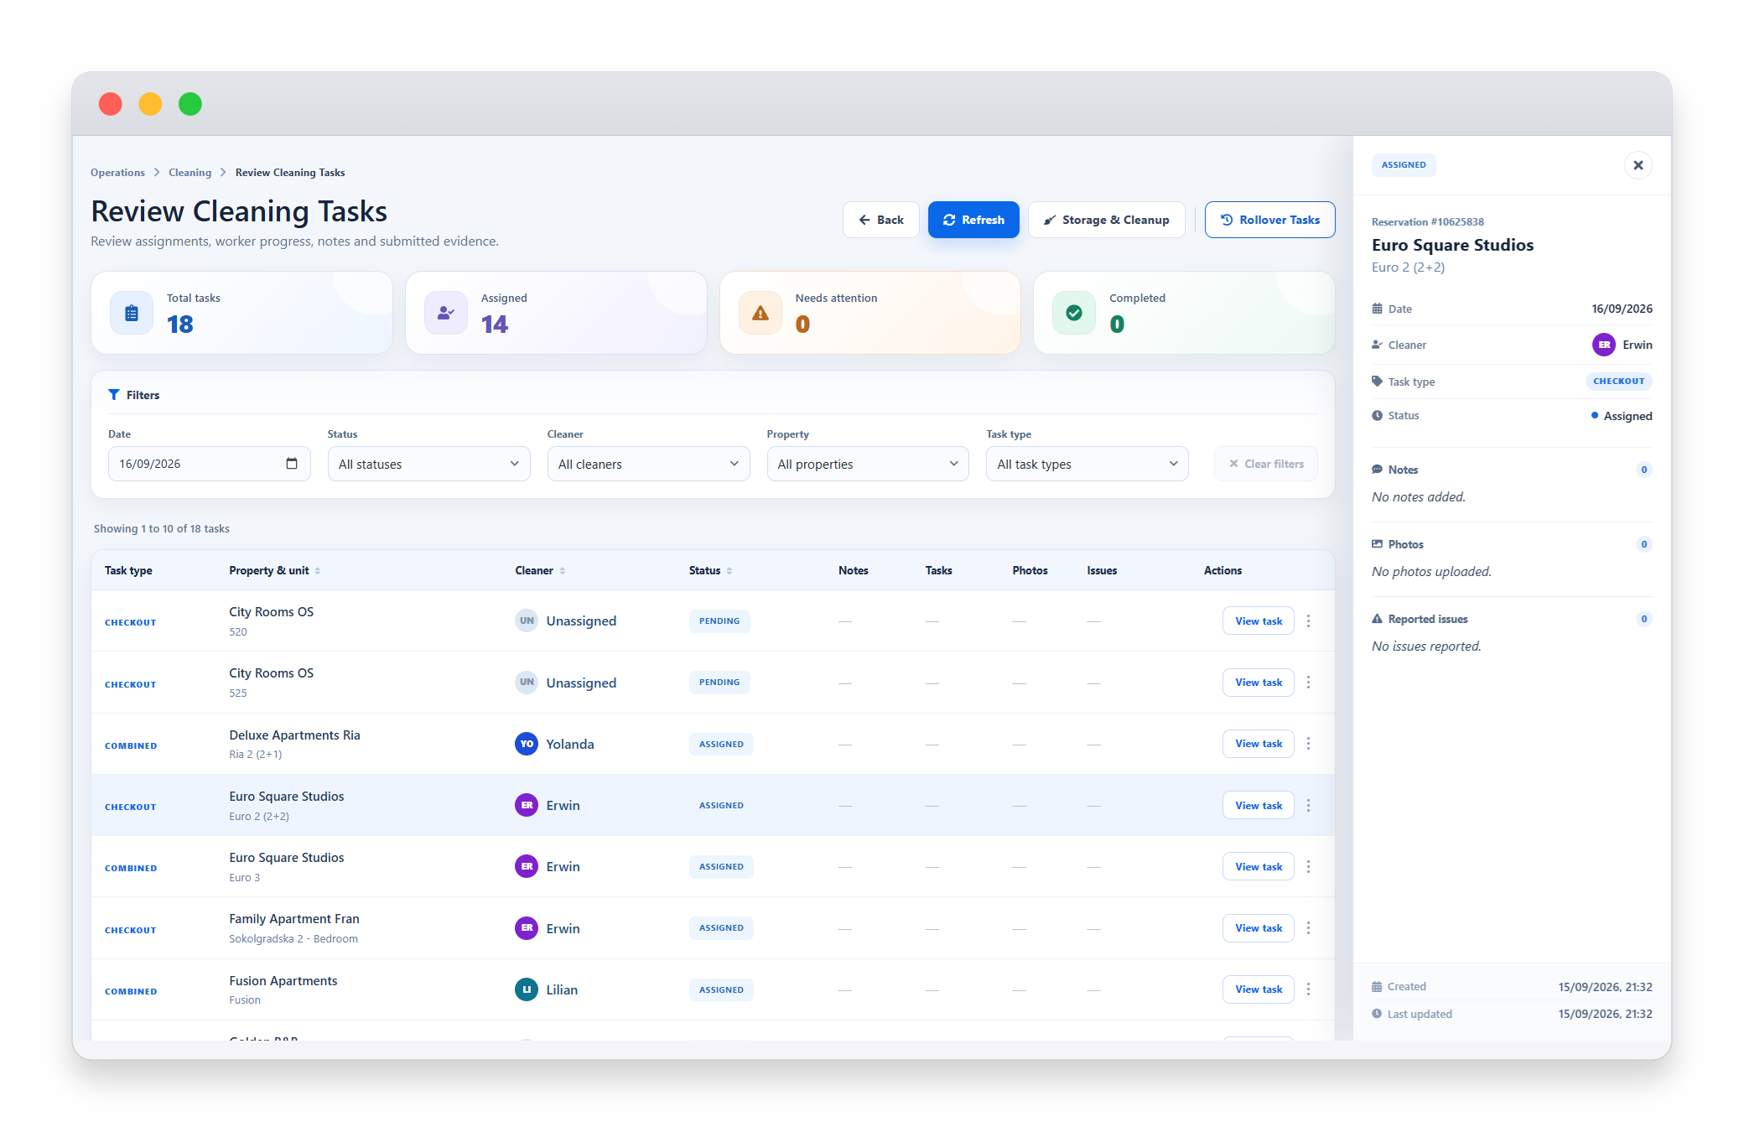Open kebab menu for Euro 3 row
Screen dimensions: 1744x1132
point(1308,867)
